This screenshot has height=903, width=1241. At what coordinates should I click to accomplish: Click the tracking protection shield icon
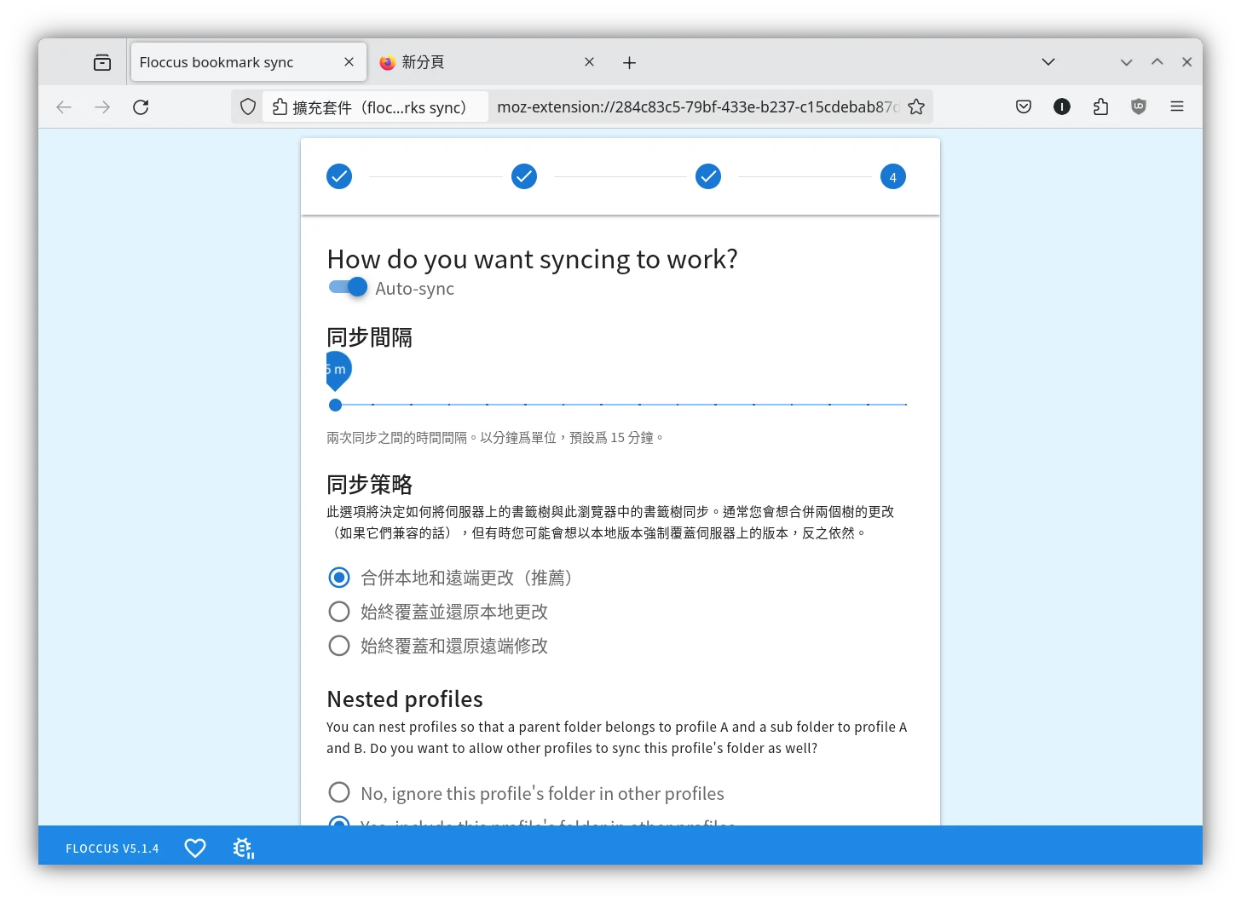point(248,106)
